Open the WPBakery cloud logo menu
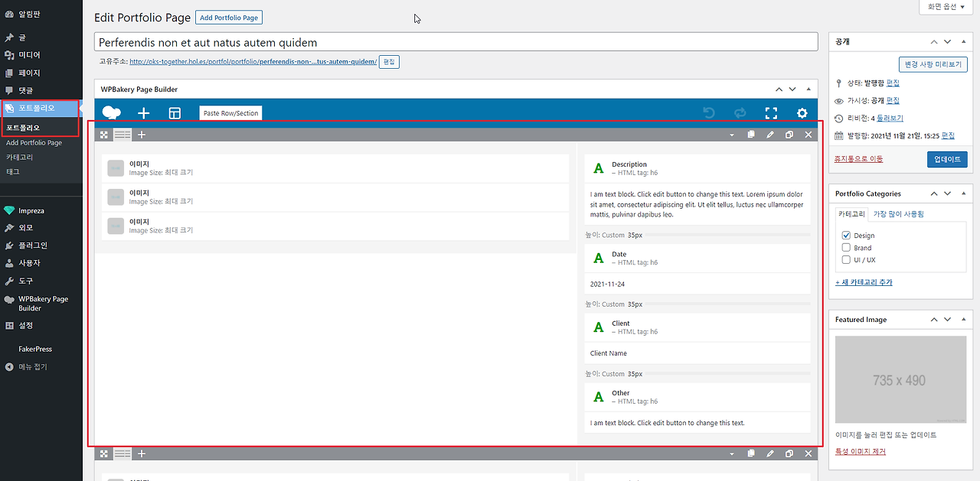980x481 pixels. (x=112, y=112)
